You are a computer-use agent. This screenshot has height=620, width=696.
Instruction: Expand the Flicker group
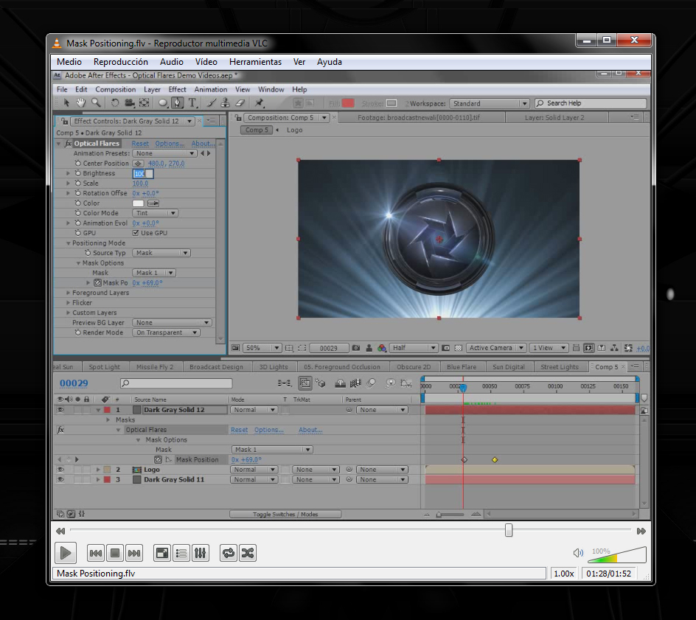(x=69, y=303)
